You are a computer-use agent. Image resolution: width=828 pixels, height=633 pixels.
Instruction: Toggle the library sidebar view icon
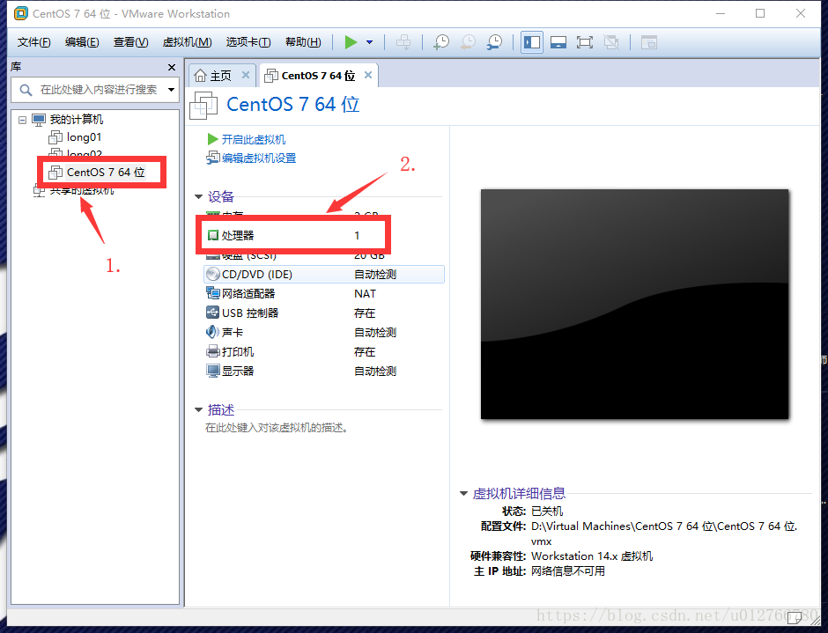532,42
